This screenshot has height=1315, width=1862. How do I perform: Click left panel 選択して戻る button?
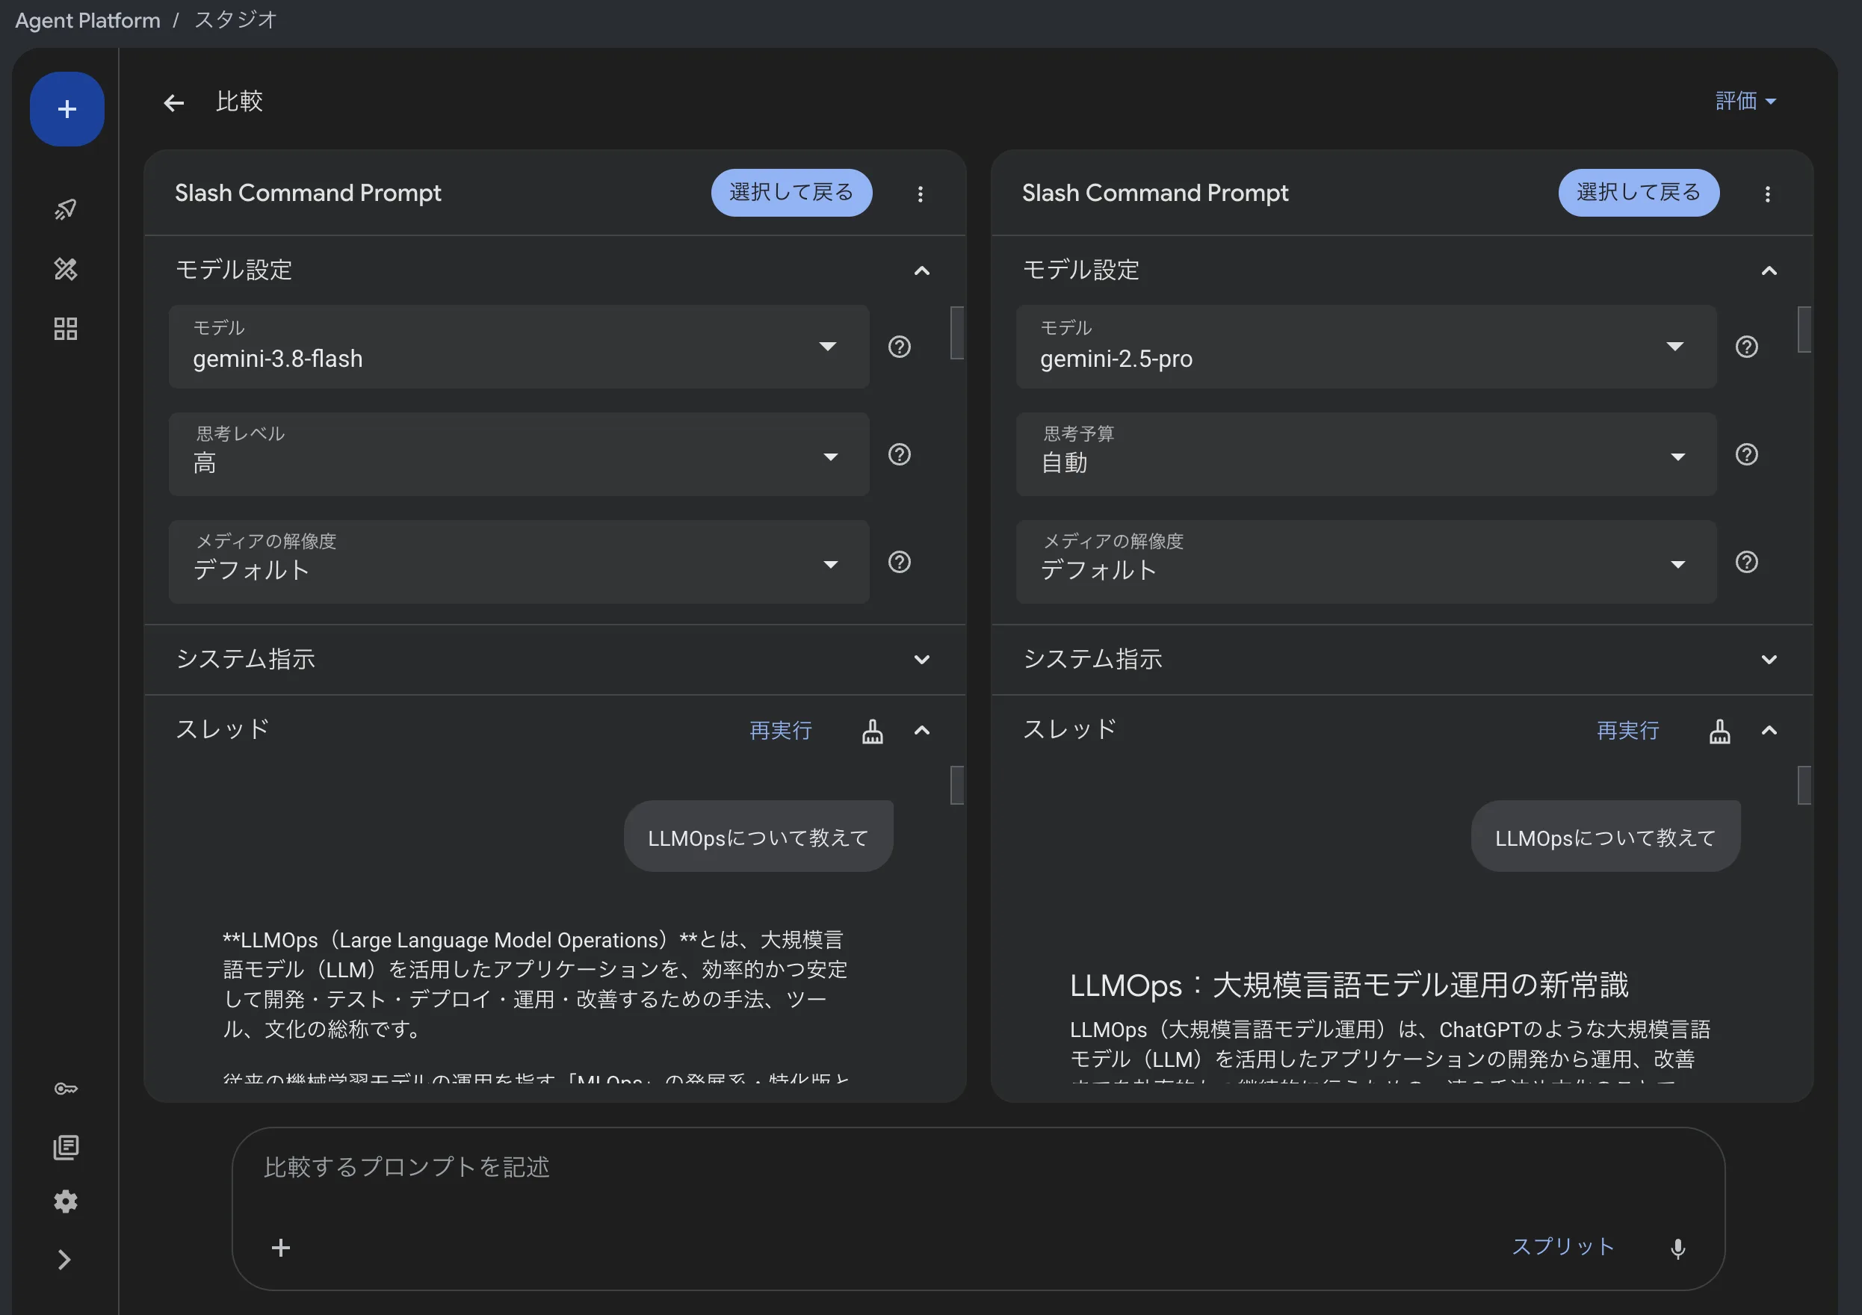[791, 192]
